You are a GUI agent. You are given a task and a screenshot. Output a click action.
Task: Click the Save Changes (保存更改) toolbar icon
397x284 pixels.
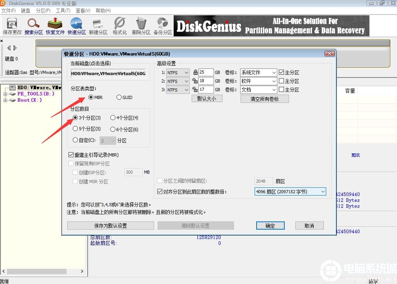(12, 26)
